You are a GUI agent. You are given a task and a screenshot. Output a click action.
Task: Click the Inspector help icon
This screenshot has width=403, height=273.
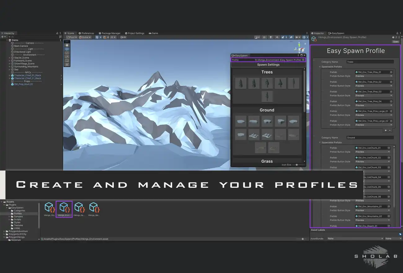tap(393, 37)
